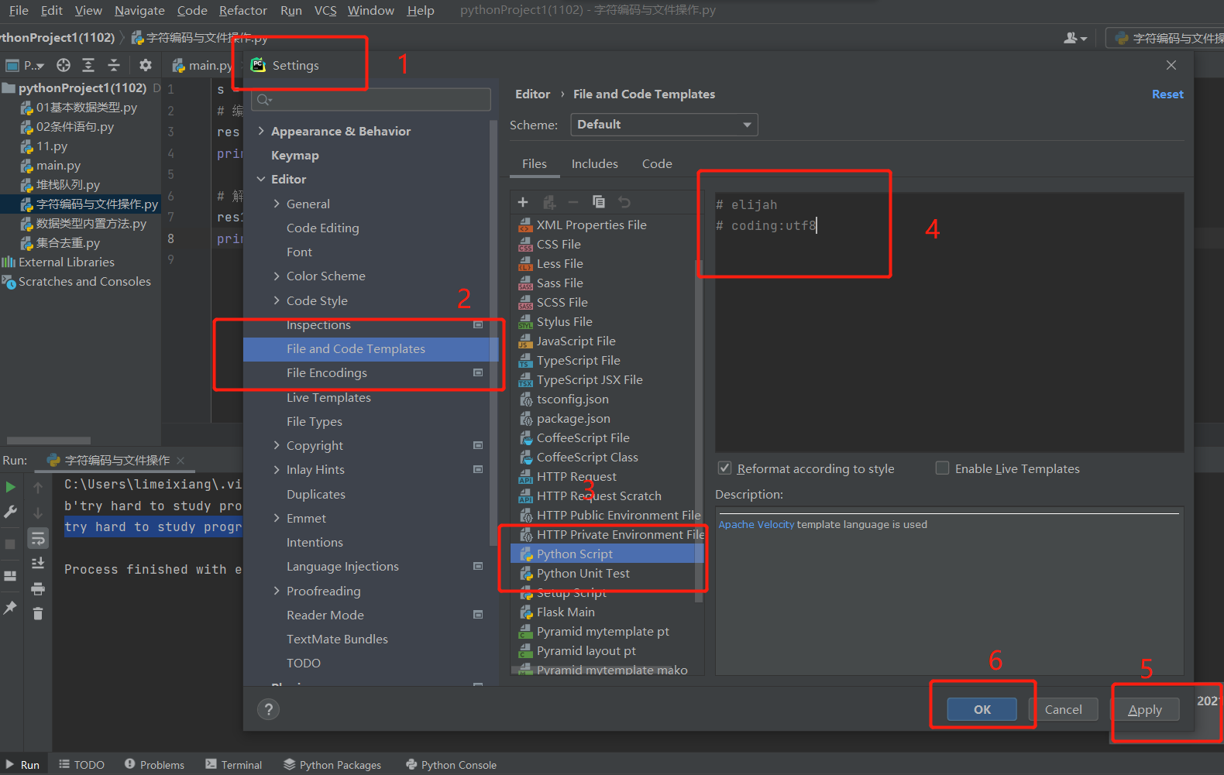Collapse the Editor settings node
Viewport: 1224px width, 775px height.
point(261,179)
